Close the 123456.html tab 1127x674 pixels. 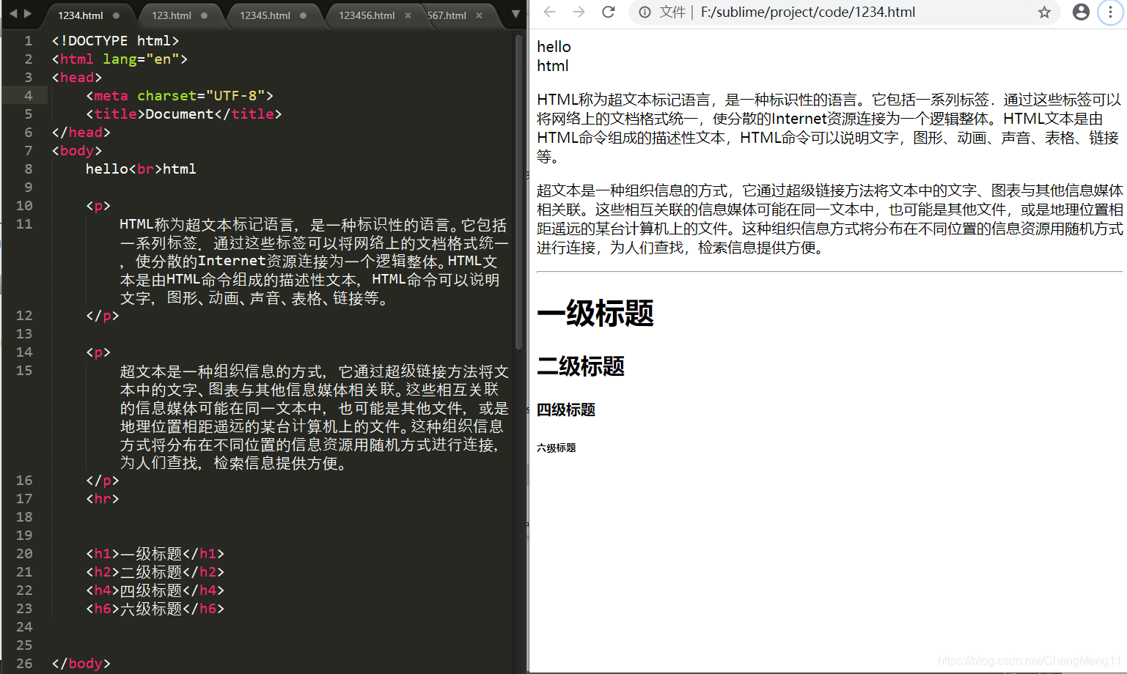click(408, 15)
